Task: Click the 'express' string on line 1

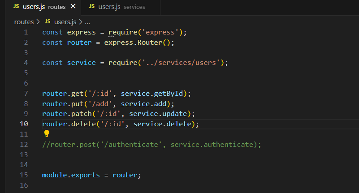Action: point(160,32)
